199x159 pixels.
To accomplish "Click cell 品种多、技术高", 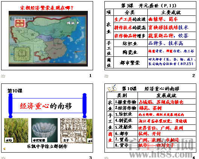I will [171, 43].
